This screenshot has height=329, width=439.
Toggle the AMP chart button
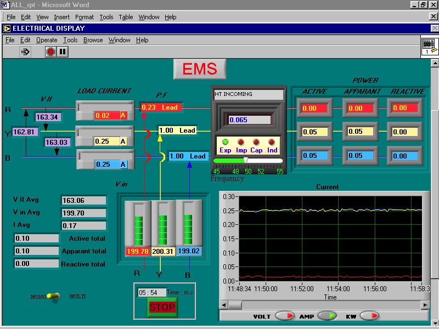327,316
